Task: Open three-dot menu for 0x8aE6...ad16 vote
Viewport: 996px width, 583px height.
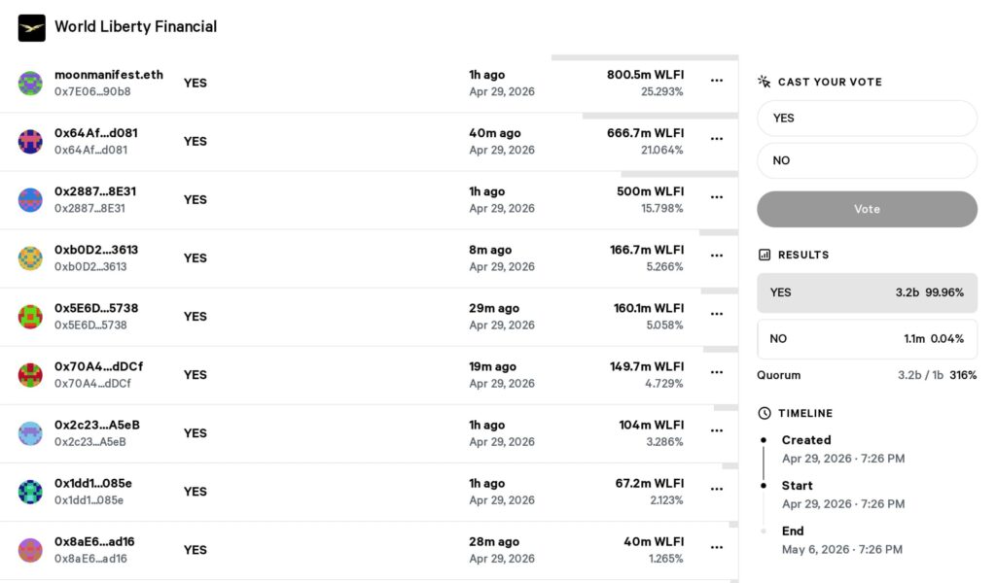Action: 717,547
